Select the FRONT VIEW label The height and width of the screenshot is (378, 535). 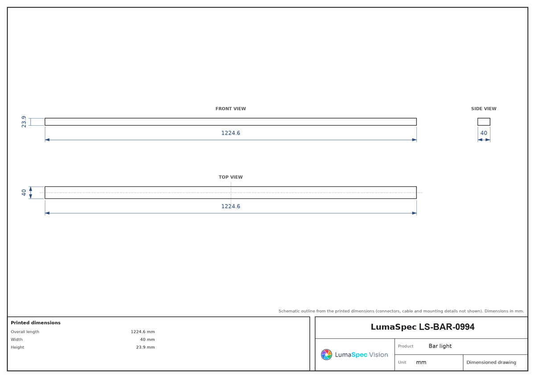pos(230,109)
